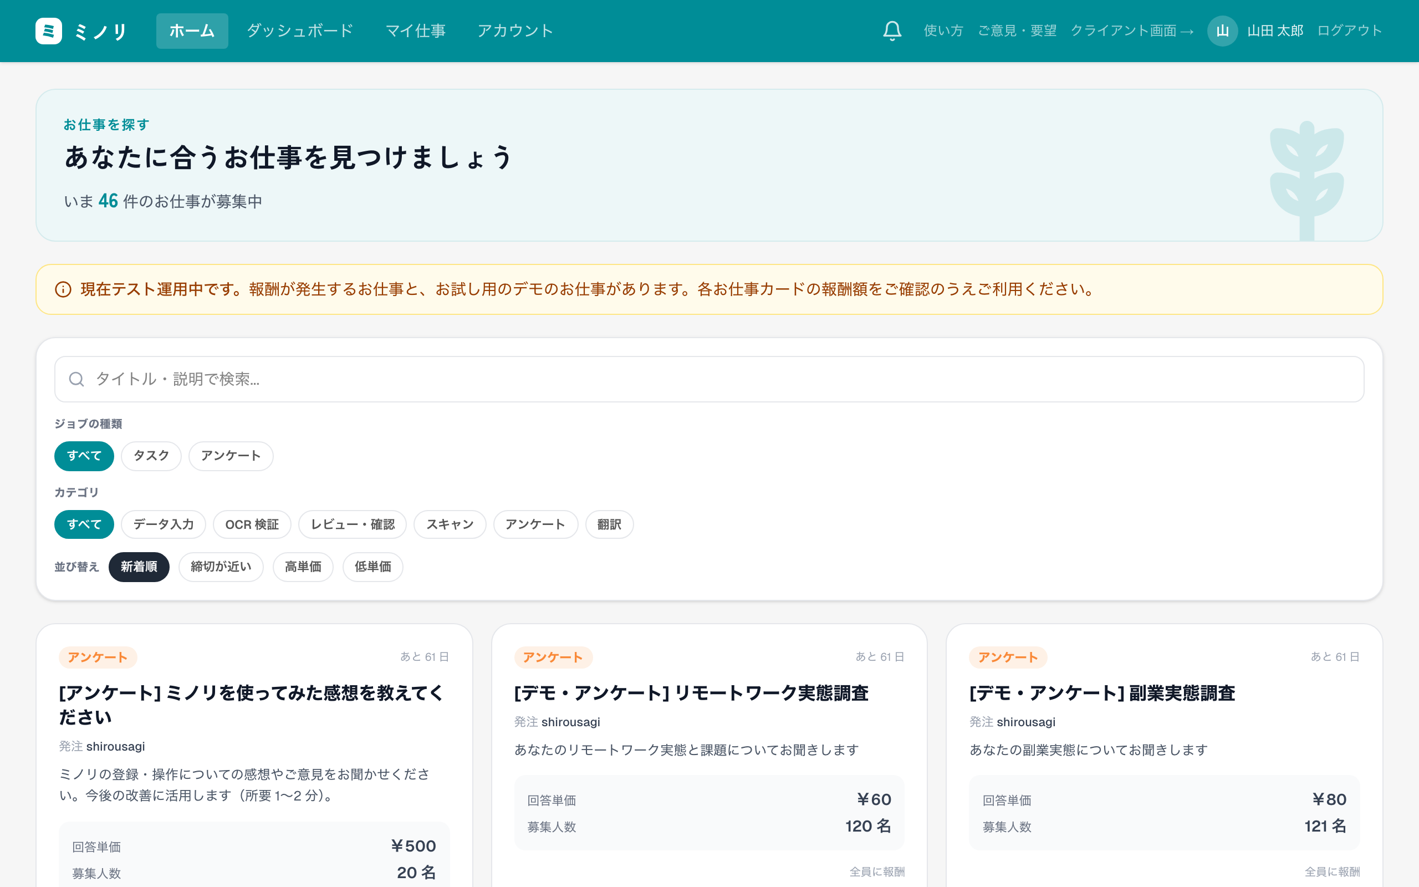Screen dimensions: 1419x887
Task: Sort by 新着順
Action: coord(139,567)
